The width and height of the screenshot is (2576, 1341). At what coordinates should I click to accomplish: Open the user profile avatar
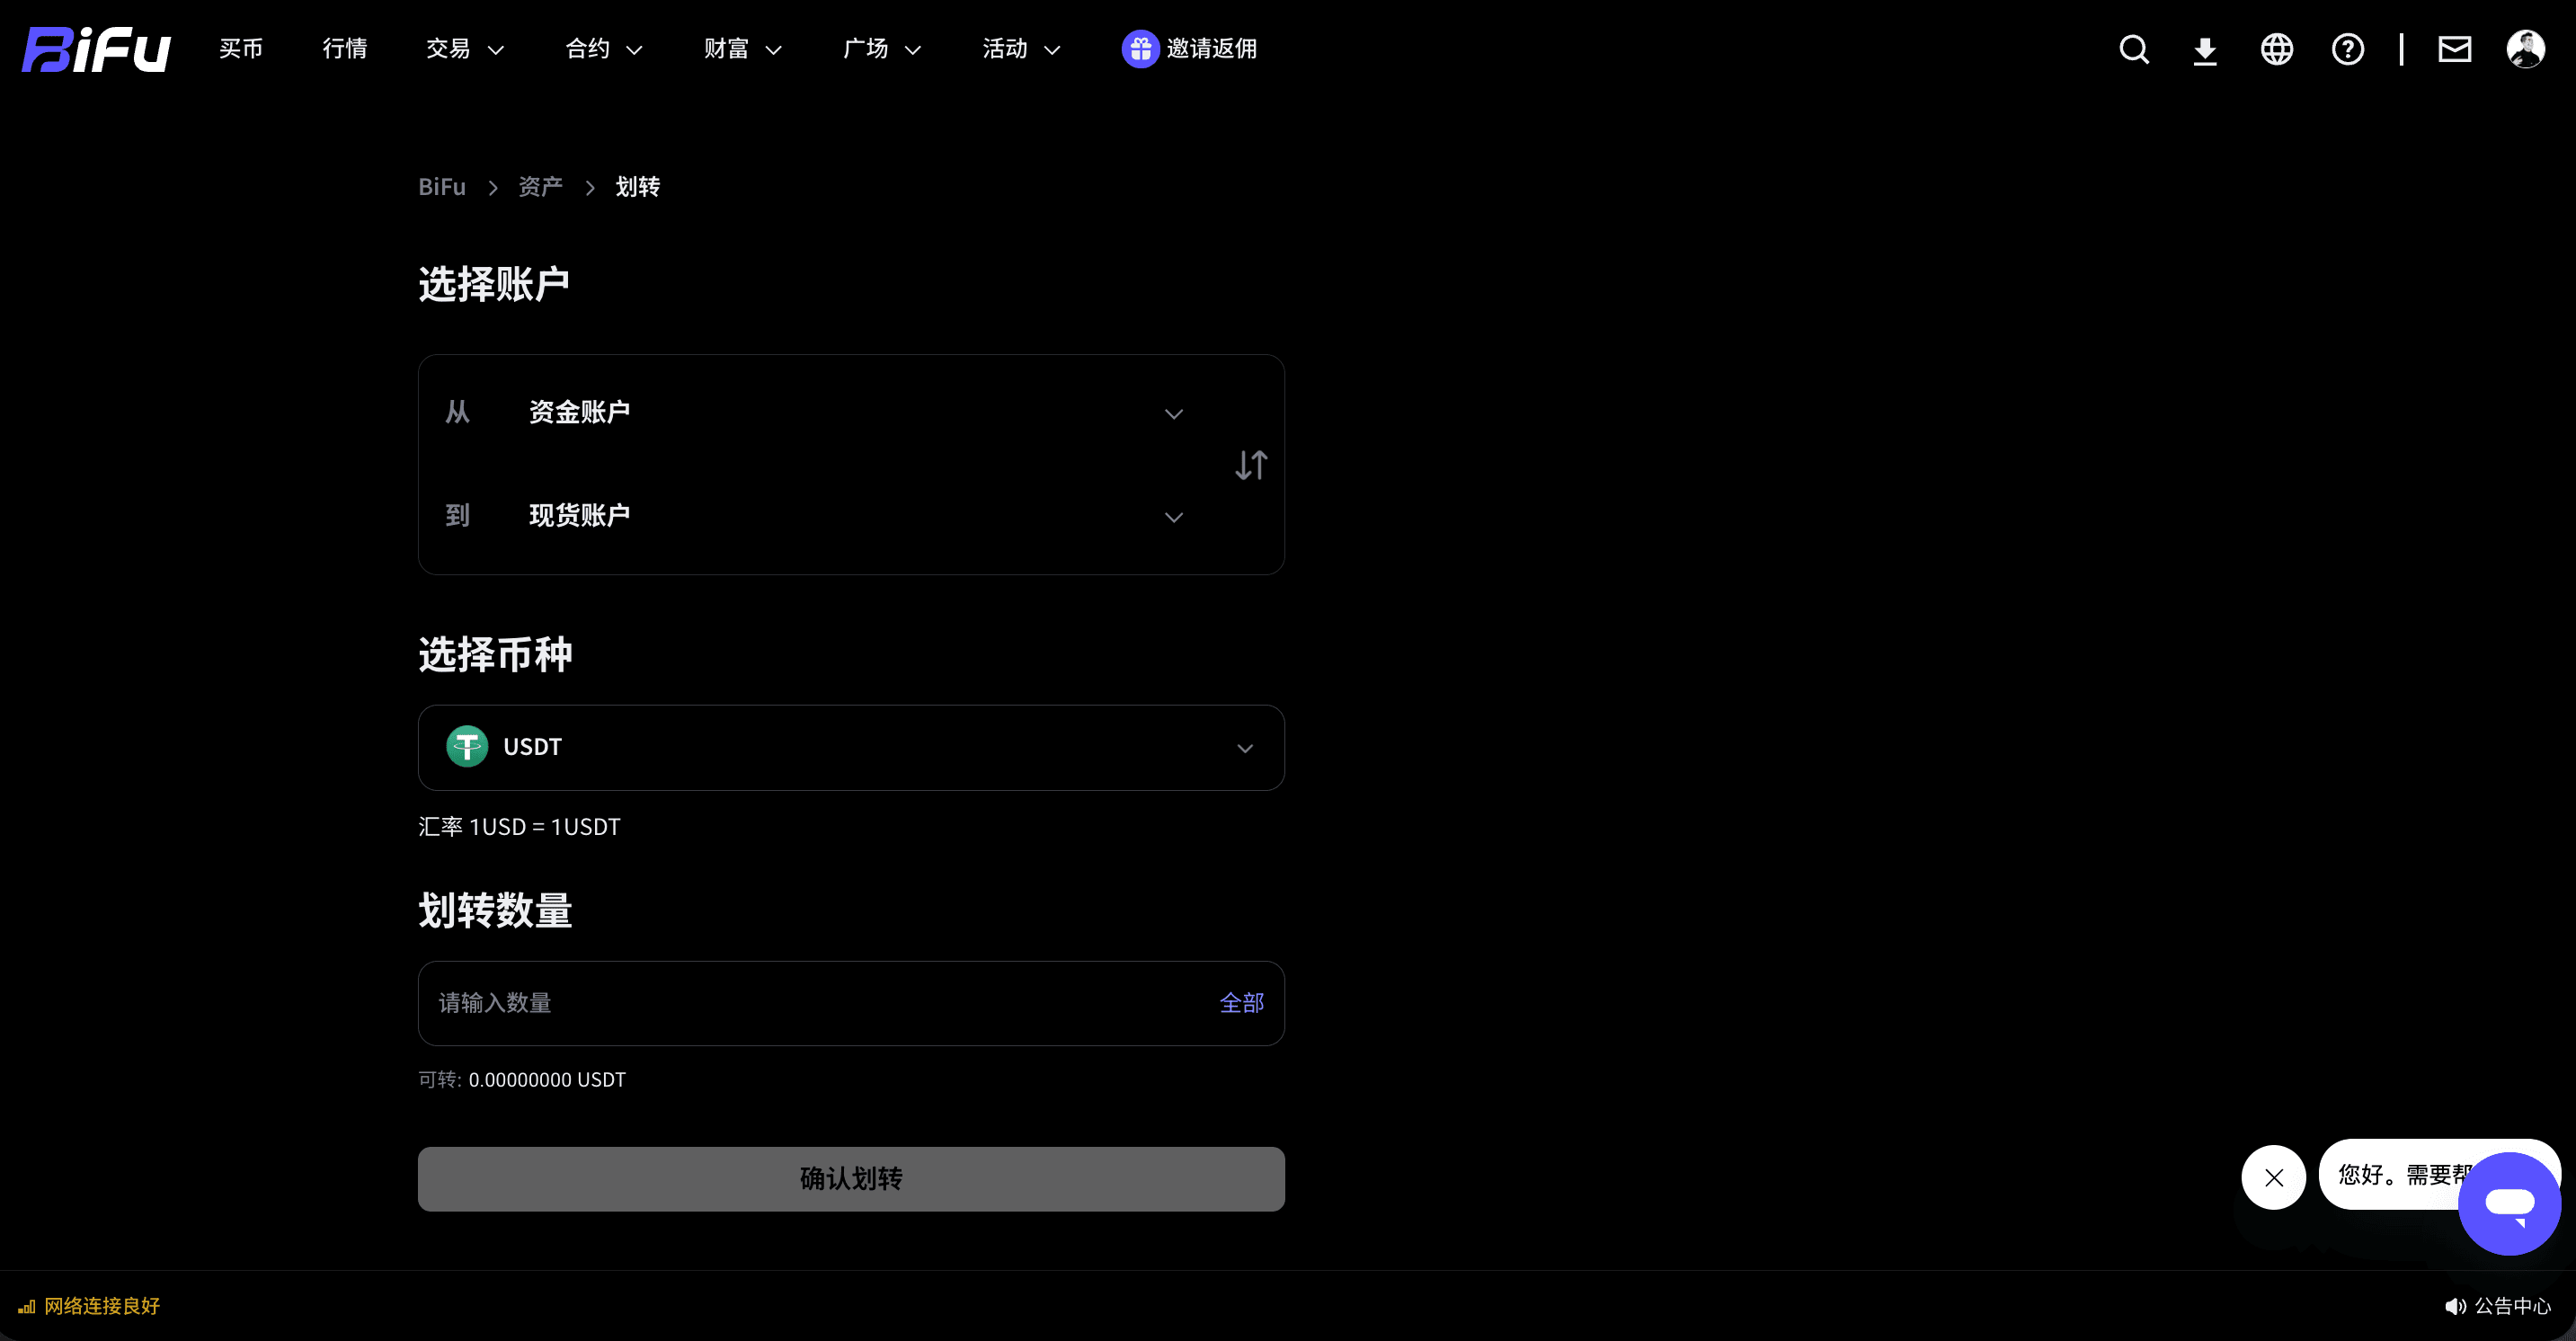coord(2526,49)
